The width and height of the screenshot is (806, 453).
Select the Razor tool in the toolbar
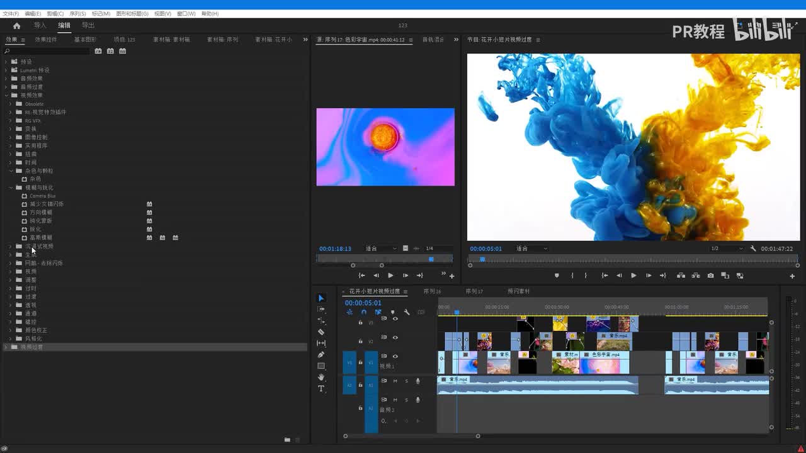click(321, 332)
